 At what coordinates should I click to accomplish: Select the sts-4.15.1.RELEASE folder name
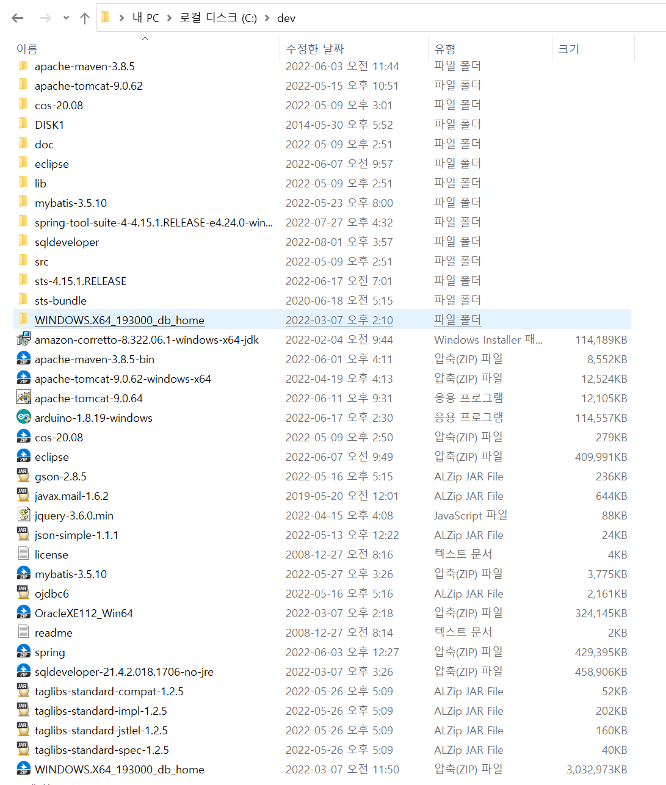click(81, 281)
